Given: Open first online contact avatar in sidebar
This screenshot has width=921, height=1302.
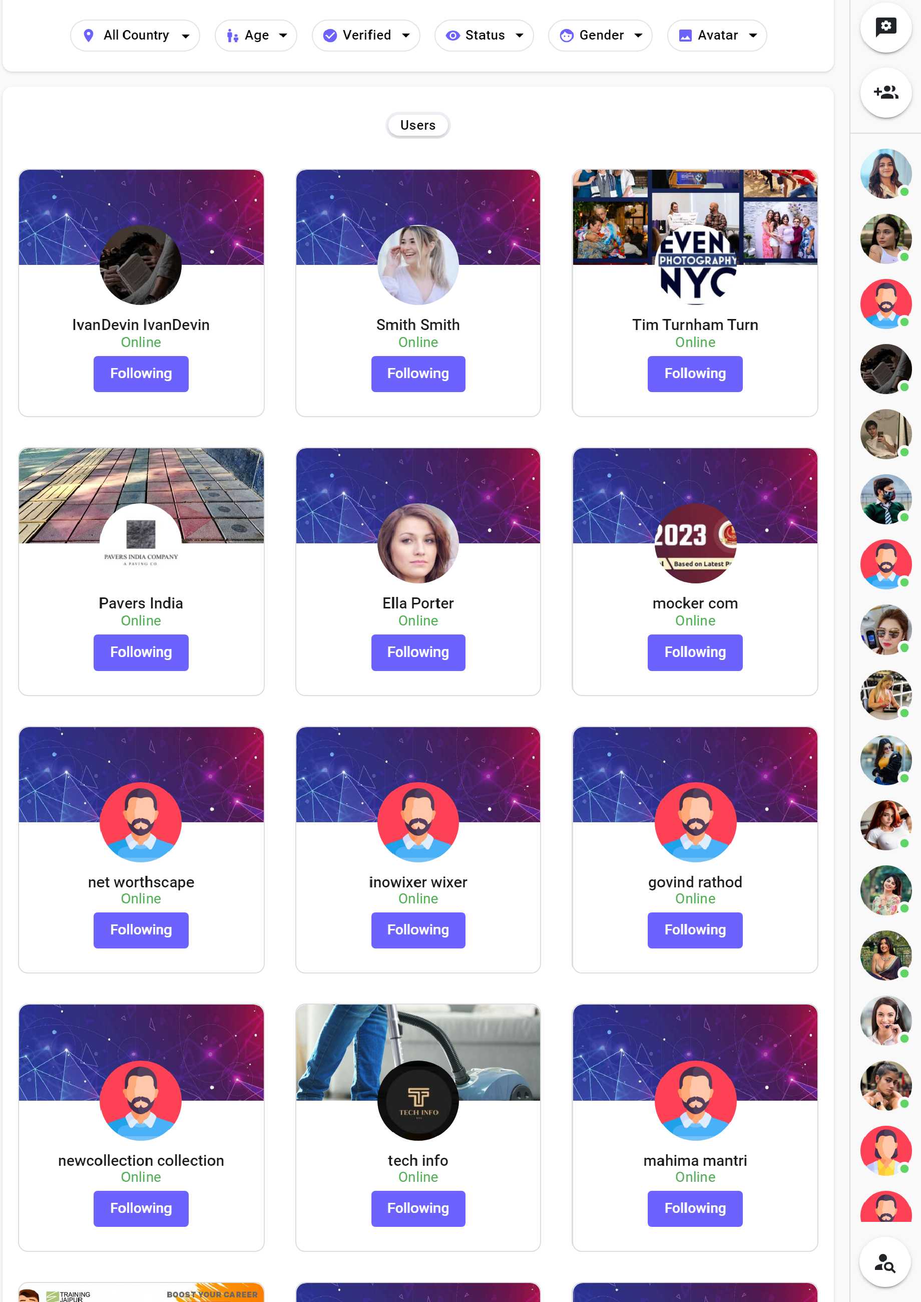Looking at the screenshot, I should point(885,174).
